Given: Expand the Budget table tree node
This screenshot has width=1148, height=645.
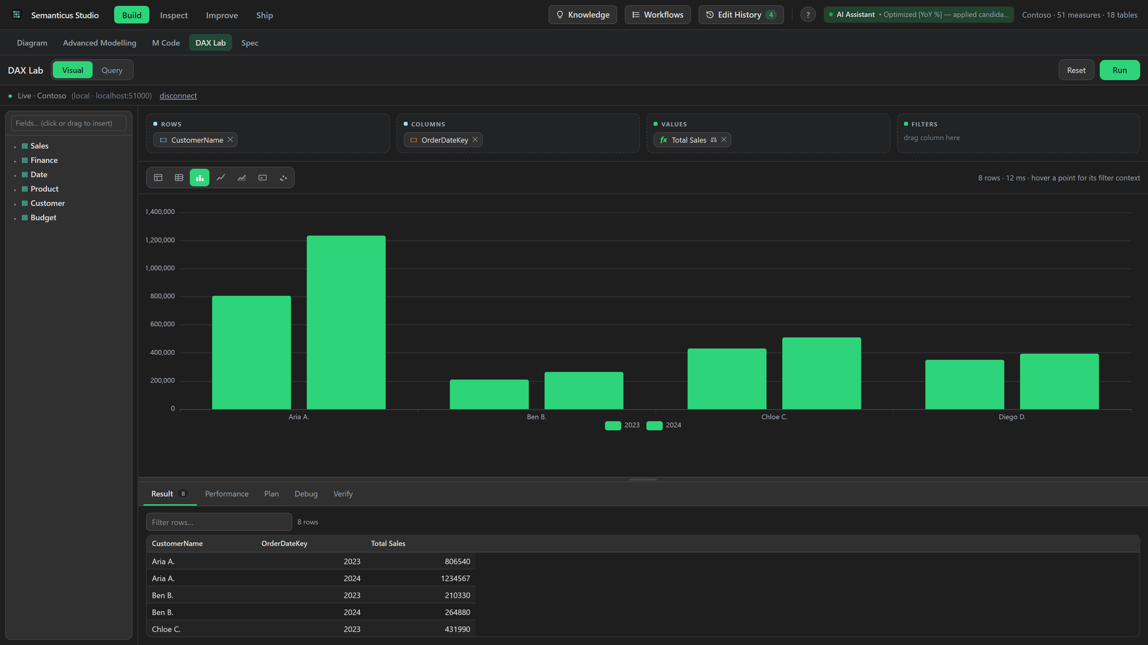Looking at the screenshot, I should coord(15,218).
